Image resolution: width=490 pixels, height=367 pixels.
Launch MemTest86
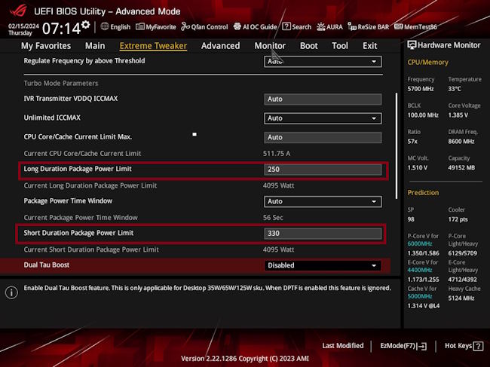coord(415,27)
